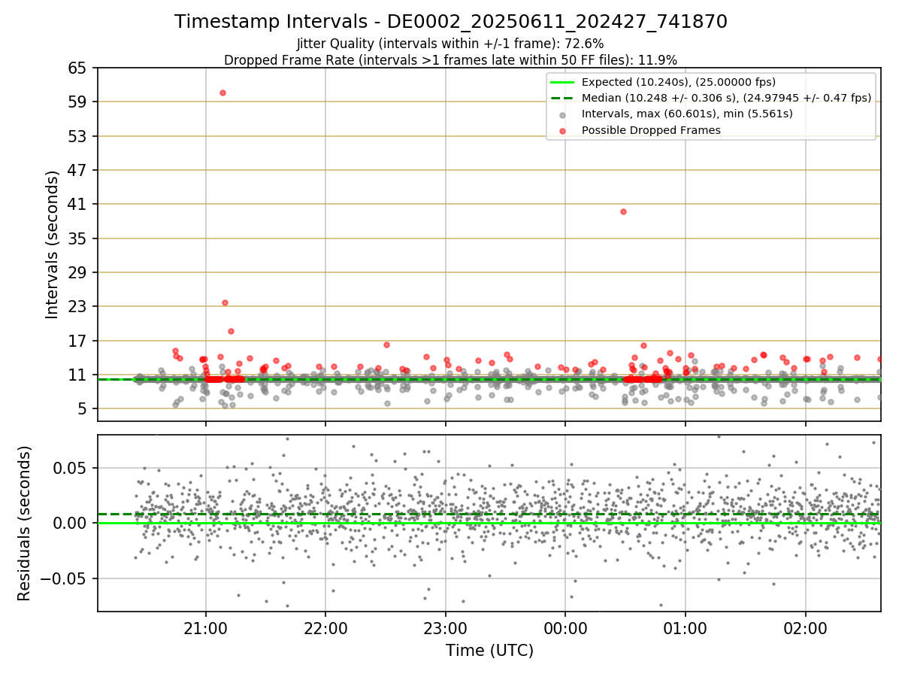Click the highest red outlier point near 60 seconds
Viewport: 902px width, 677px height.
(x=222, y=93)
